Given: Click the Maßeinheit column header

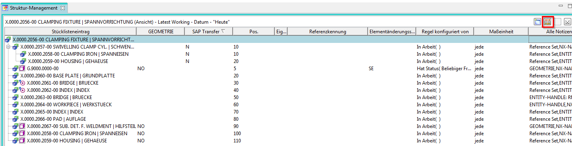Looking at the screenshot, I should point(501,32).
